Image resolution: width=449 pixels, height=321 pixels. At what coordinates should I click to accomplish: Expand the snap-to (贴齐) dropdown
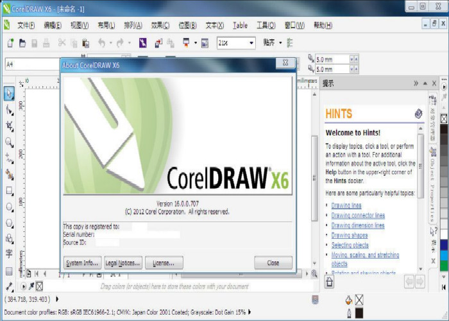coord(280,43)
